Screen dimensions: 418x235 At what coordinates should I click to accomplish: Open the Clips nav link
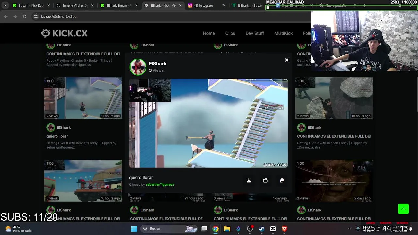click(x=230, y=33)
